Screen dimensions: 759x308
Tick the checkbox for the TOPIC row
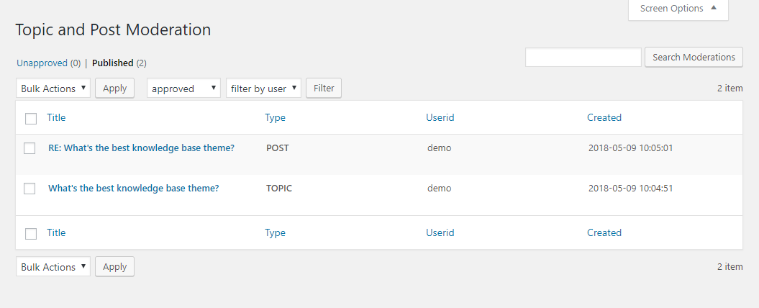click(x=29, y=189)
